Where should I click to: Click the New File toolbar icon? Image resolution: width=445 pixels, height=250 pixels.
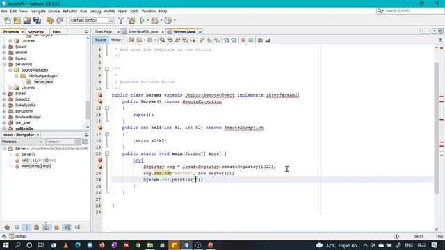(8, 20)
